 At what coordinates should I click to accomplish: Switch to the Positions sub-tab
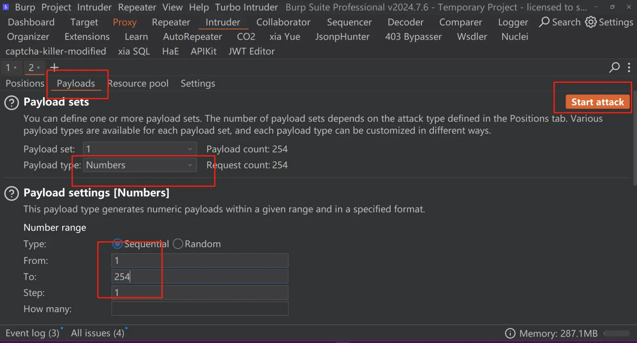click(x=25, y=83)
